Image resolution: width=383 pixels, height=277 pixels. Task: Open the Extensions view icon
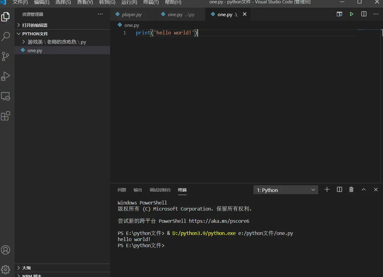(5, 116)
